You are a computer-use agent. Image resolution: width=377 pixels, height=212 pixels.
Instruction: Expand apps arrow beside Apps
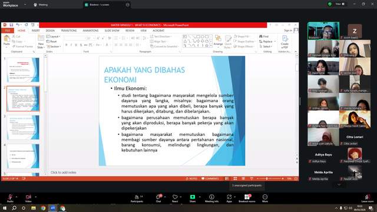(x=234, y=197)
